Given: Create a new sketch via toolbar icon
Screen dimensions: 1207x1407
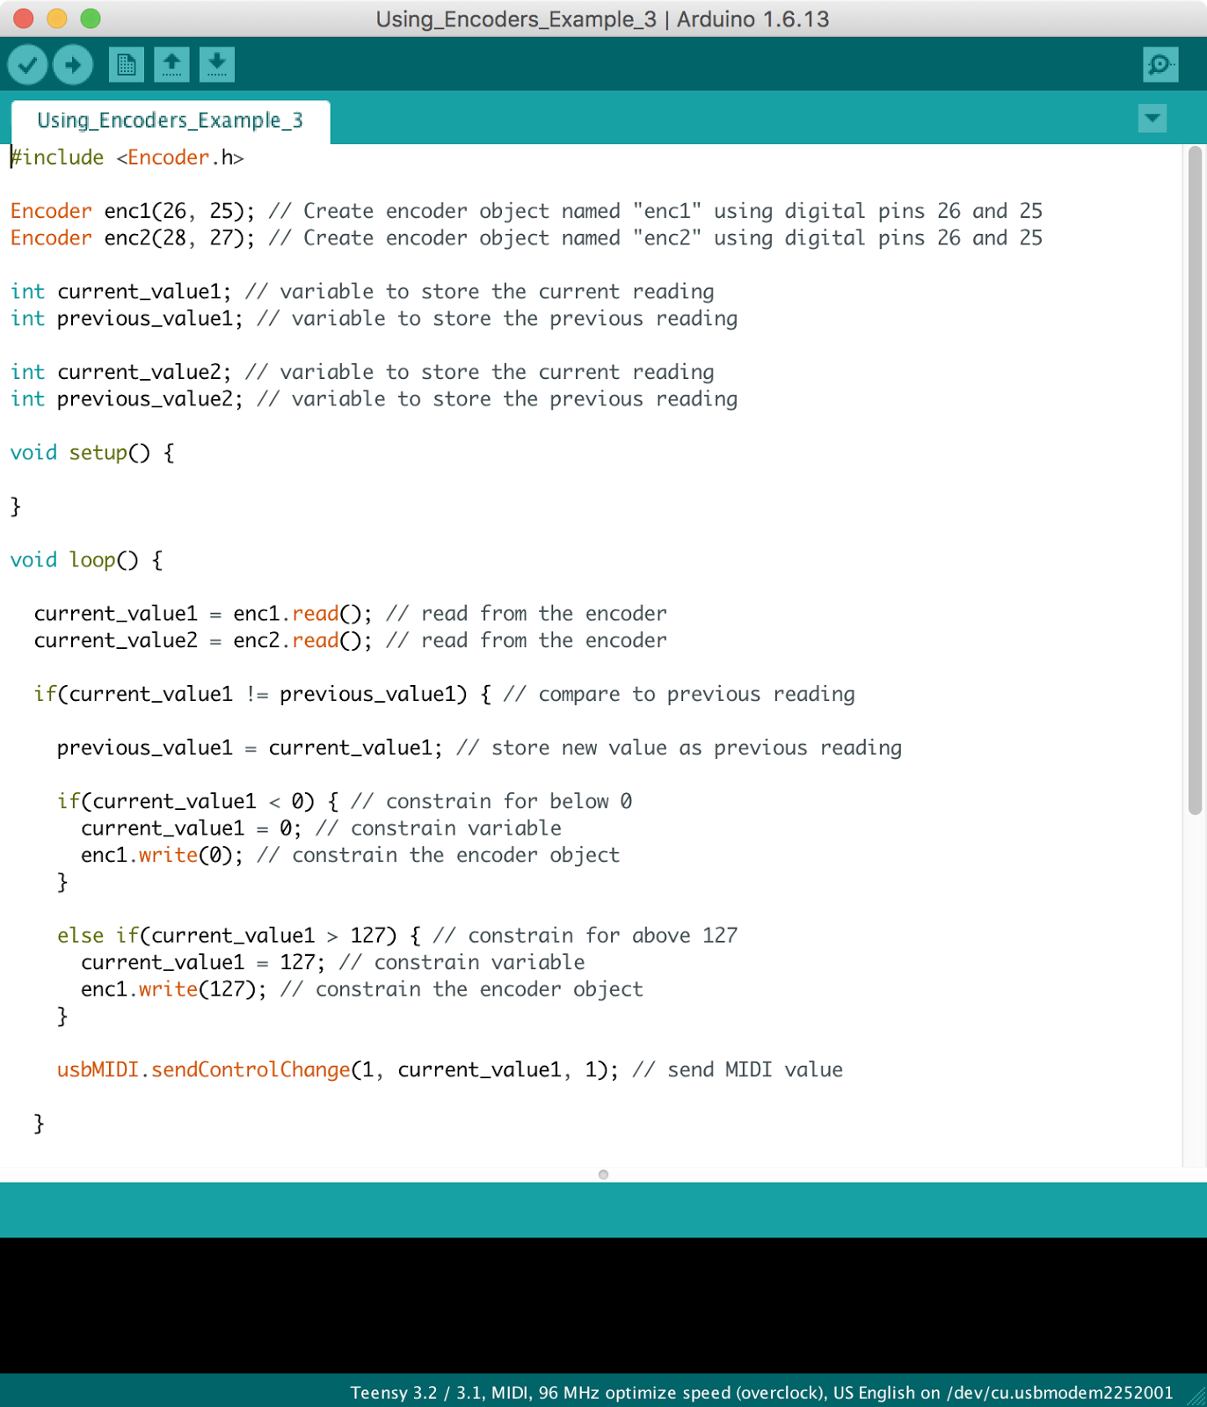Looking at the screenshot, I should pyautogui.click(x=127, y=64).
